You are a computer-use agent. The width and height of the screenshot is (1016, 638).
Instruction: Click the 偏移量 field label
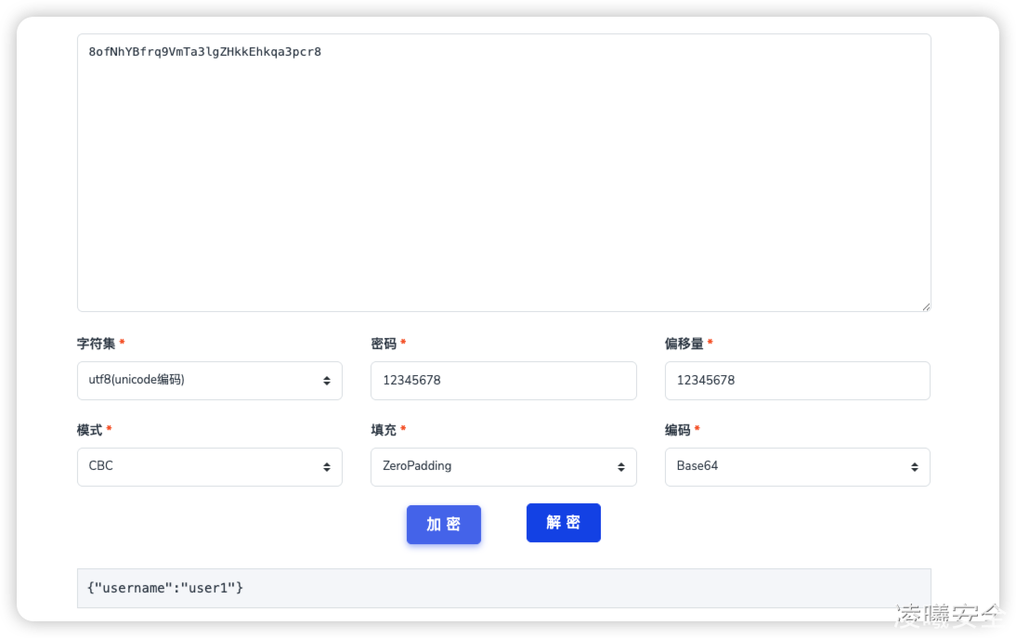click(x=684, y=344)
